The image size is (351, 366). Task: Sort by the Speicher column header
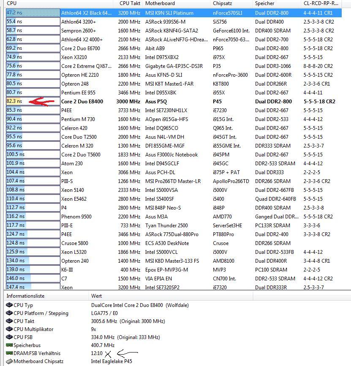tap(276, 3)
